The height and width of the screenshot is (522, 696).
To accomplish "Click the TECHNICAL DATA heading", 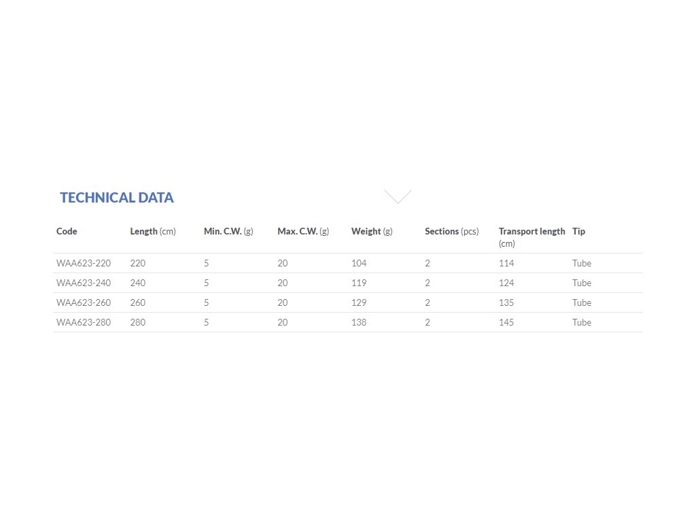I will [x=116, y=198].
